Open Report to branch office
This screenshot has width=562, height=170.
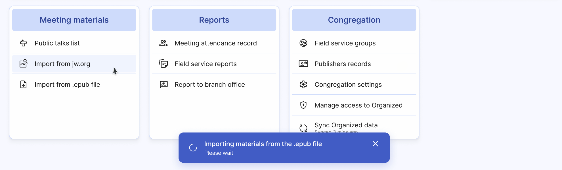[x=209, y=84]
